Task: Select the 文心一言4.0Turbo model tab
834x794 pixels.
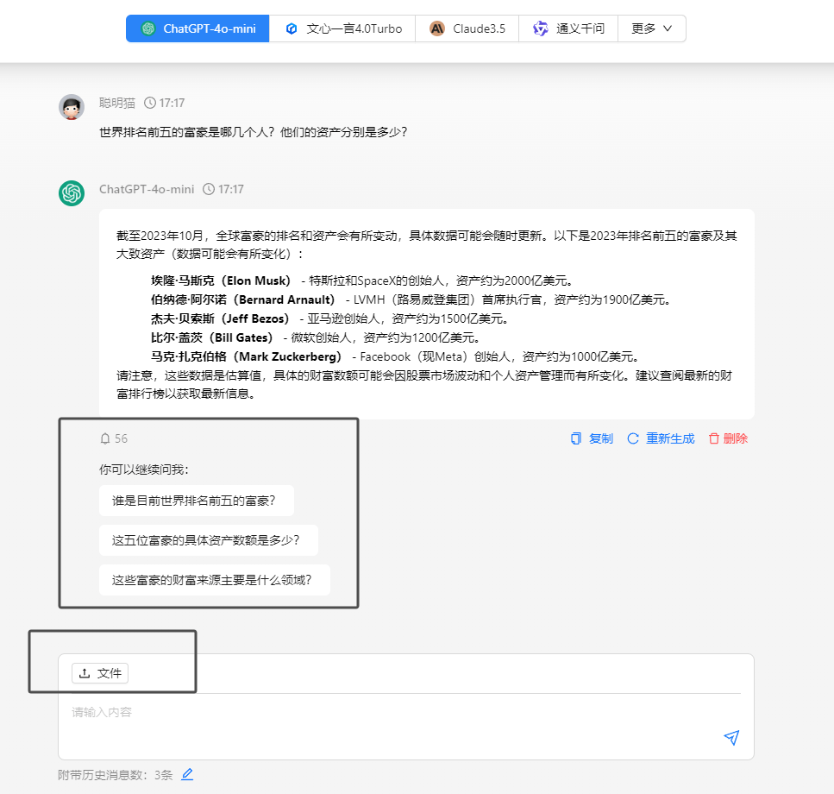Action: point(343,28)
